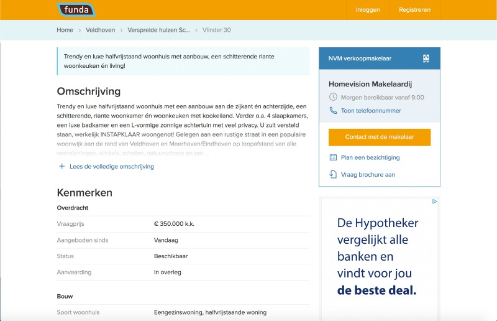
Task: Click the brochure document icon
Action: pos(333,174)
